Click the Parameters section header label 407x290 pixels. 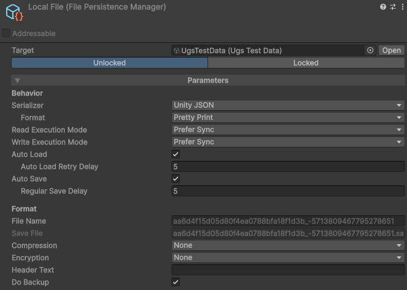(x=208, y=80)
